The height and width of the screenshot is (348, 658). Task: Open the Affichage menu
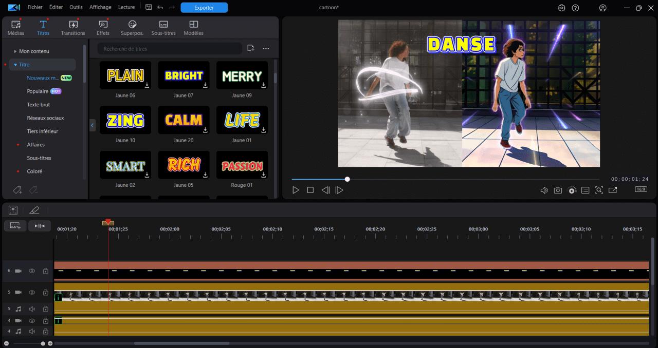pyautogui.click(x=100, y=7)
